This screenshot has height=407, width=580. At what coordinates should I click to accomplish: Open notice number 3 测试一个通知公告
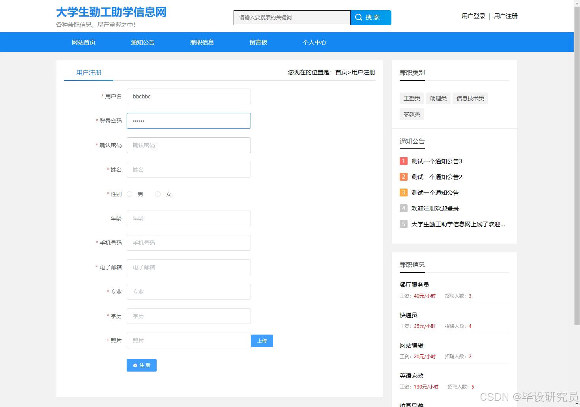click(435, 192)
